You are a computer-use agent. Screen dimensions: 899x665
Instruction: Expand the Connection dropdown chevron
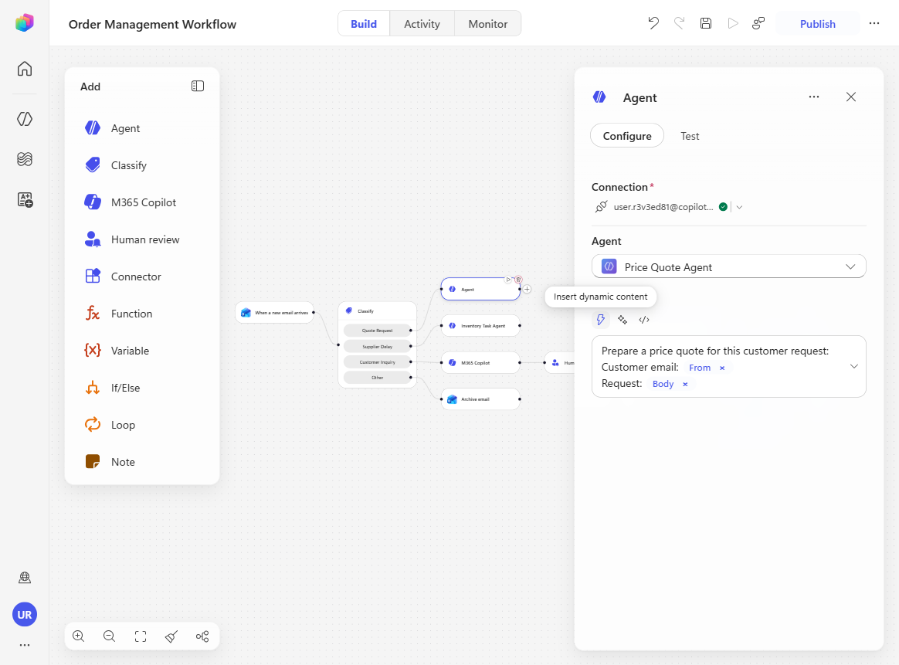740,207
